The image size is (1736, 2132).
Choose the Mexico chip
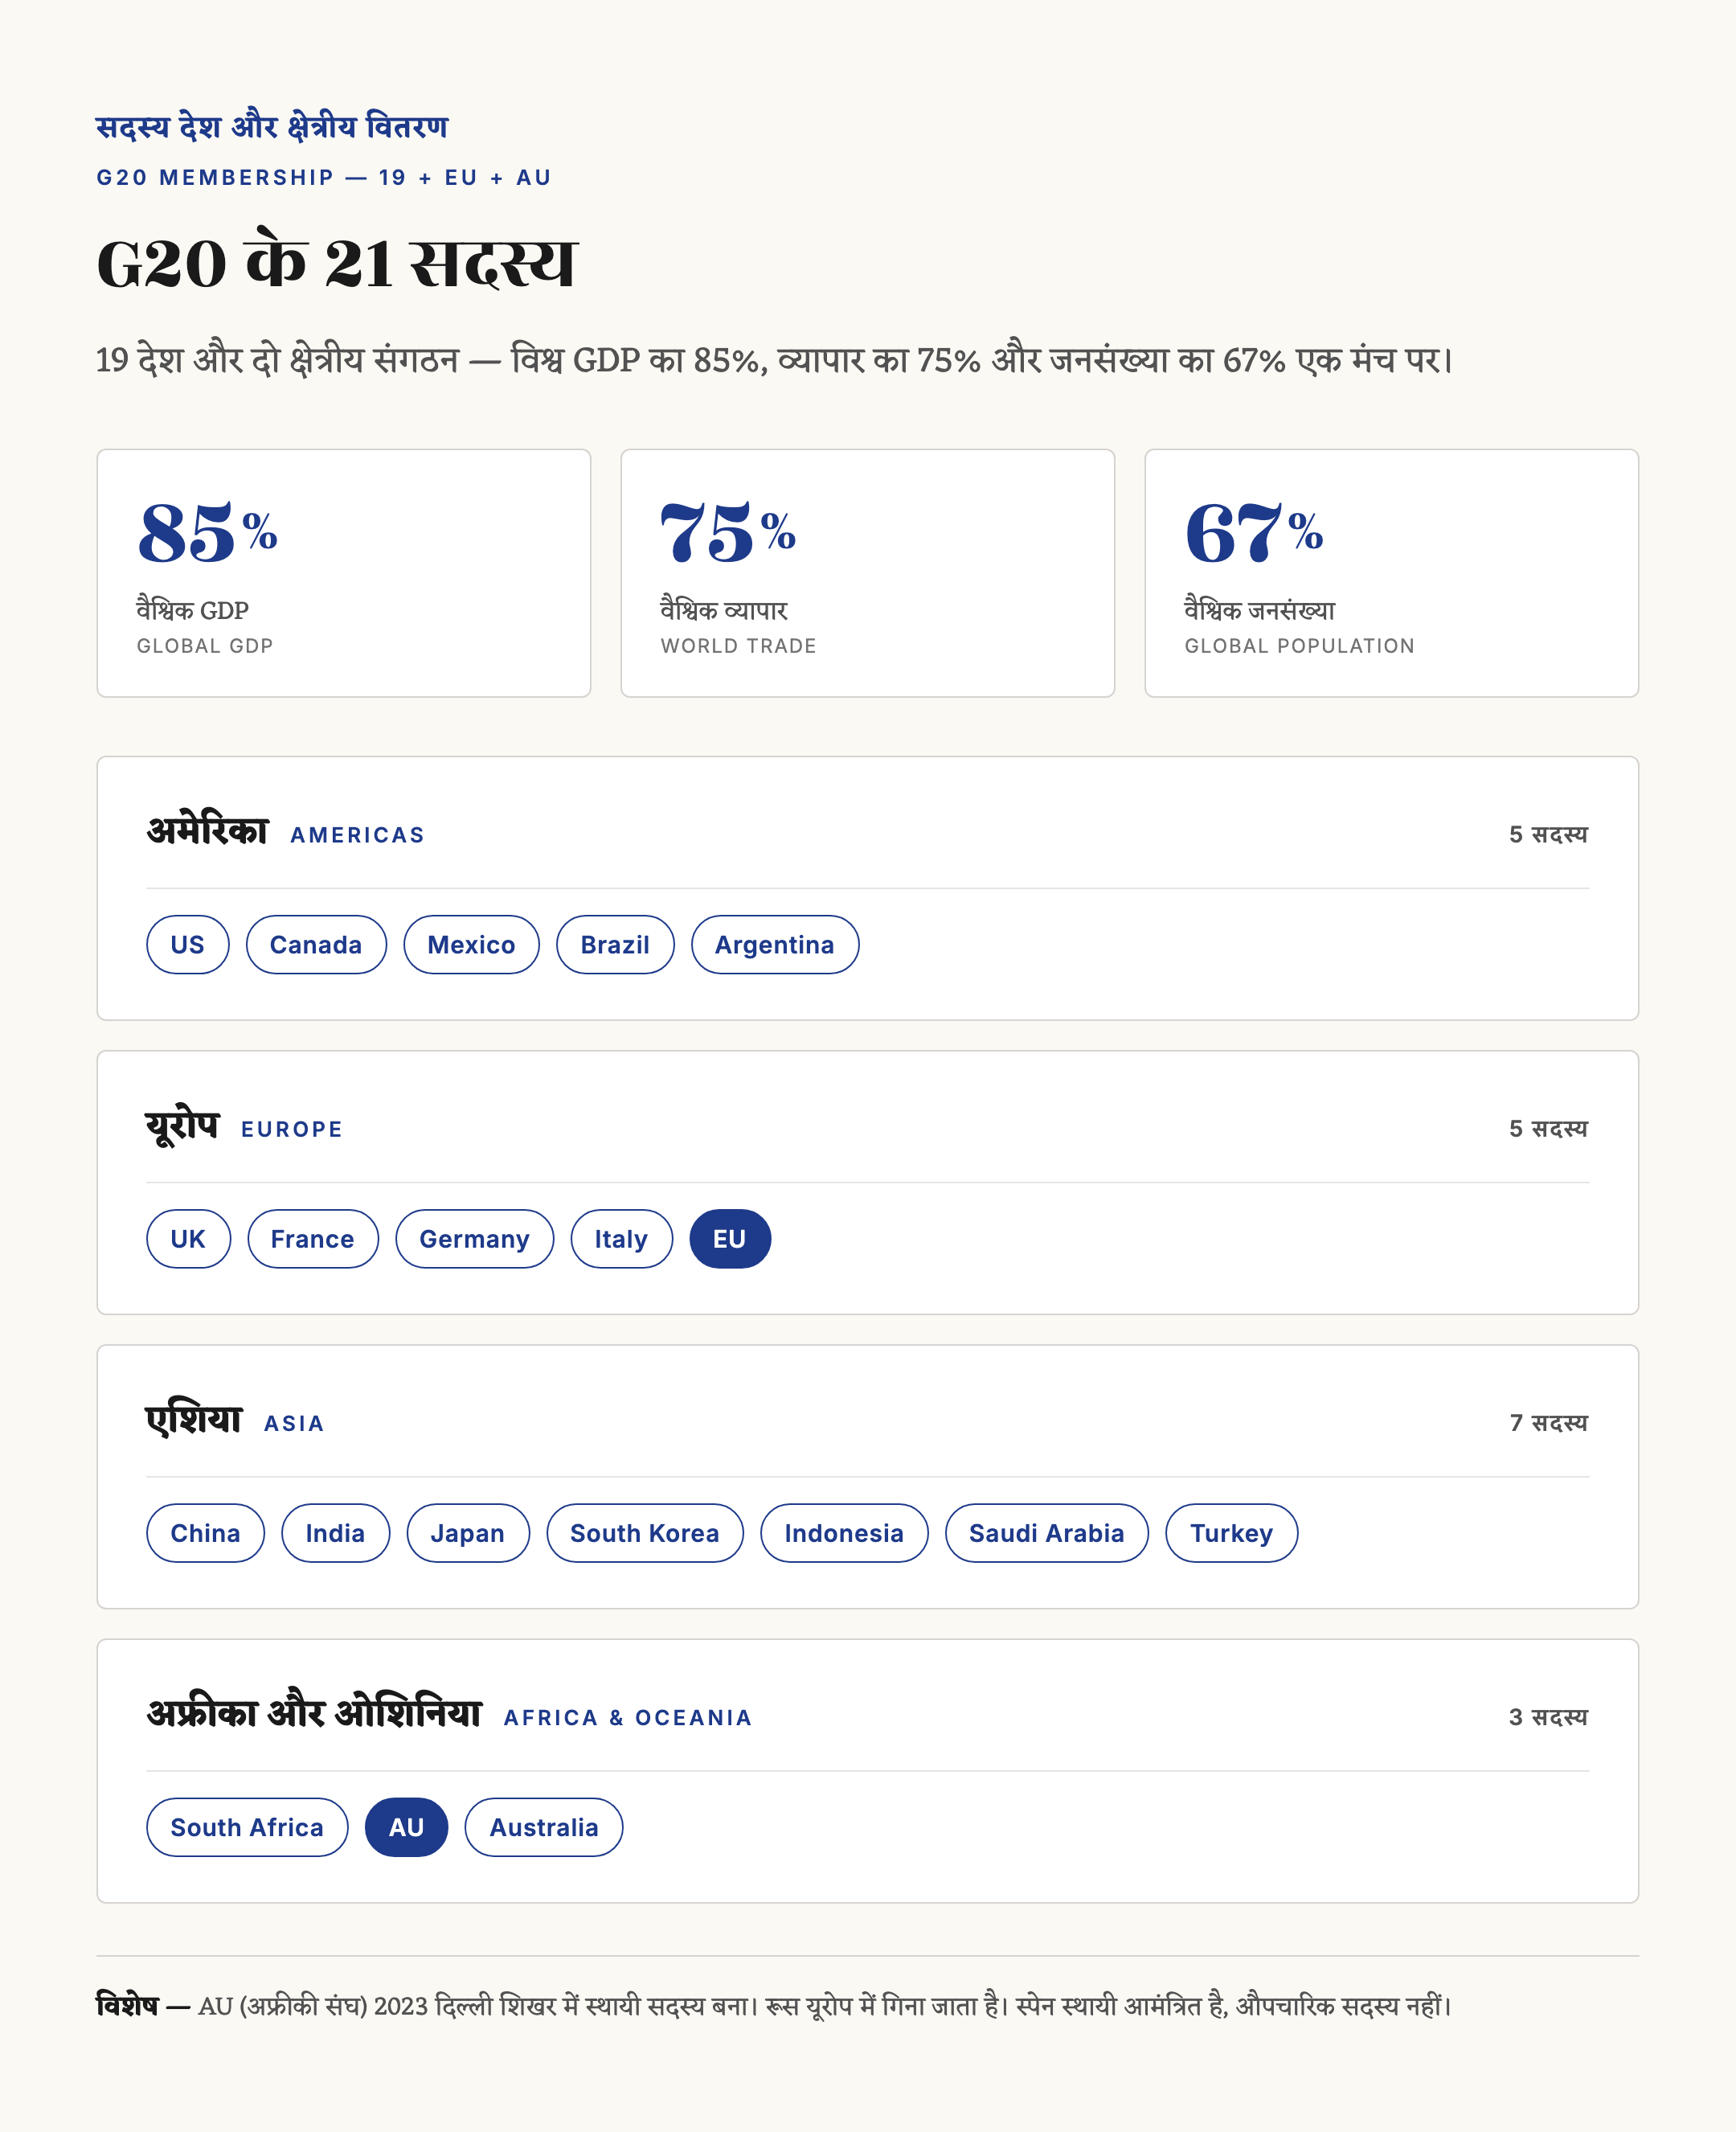click(471, 944)
